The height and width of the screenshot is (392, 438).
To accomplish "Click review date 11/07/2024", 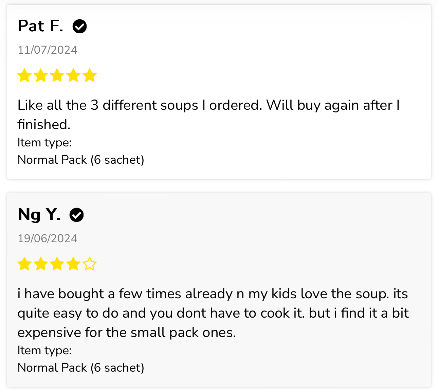I will pyautogui.click(x=48, y=50).
